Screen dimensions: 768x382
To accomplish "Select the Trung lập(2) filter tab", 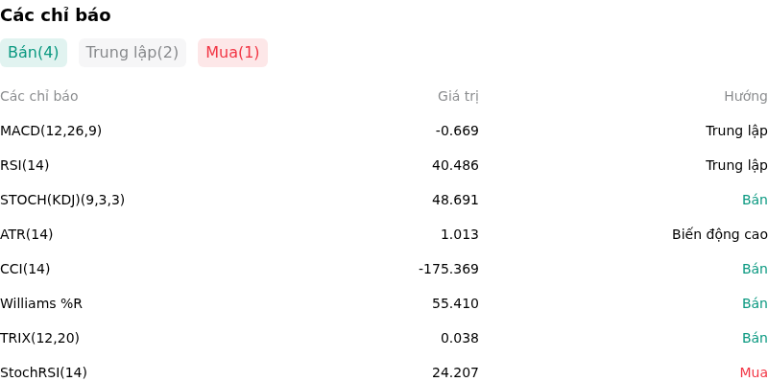I will point(132,53).
